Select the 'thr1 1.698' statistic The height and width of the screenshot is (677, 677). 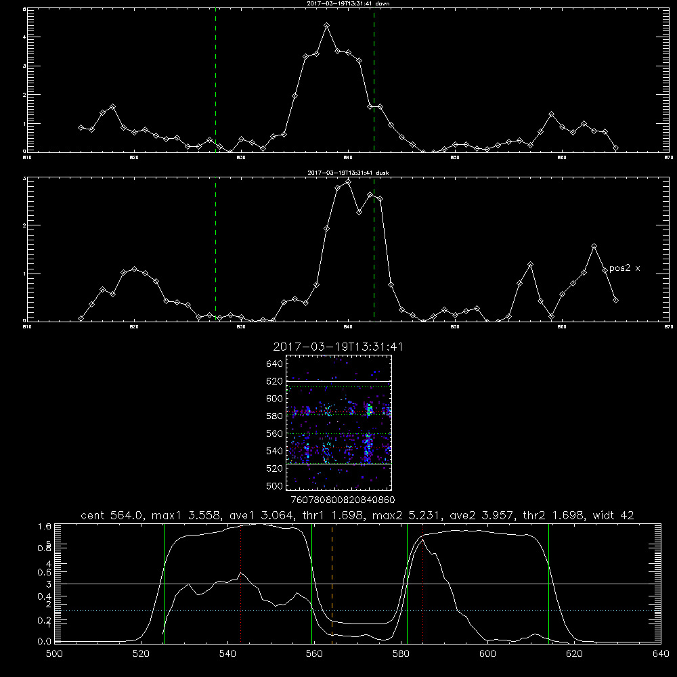click(332, 515)
